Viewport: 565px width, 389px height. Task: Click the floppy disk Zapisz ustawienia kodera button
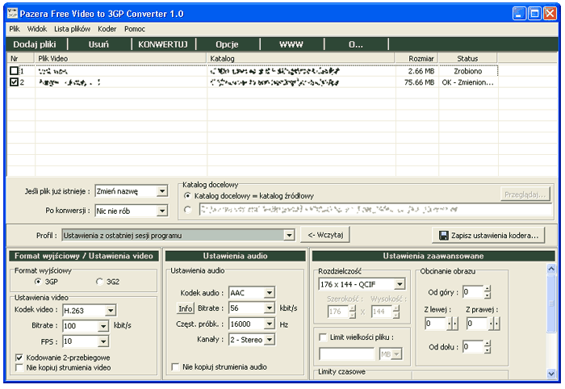coord(488,235)
